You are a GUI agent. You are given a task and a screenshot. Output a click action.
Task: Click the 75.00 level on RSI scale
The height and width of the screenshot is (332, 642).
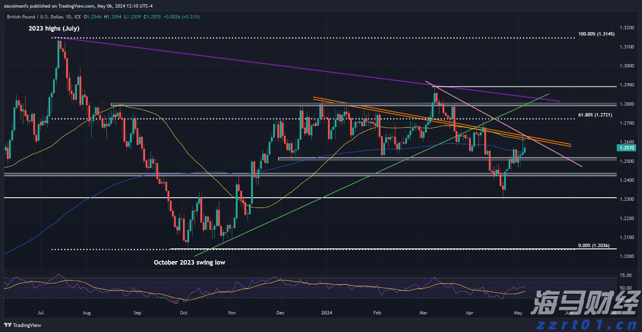pyautogui.click(x=626, y=275)
